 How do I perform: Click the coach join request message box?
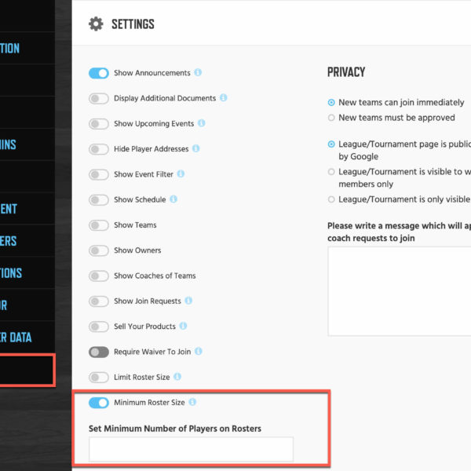pyautogui.click(x=400, y=291)
